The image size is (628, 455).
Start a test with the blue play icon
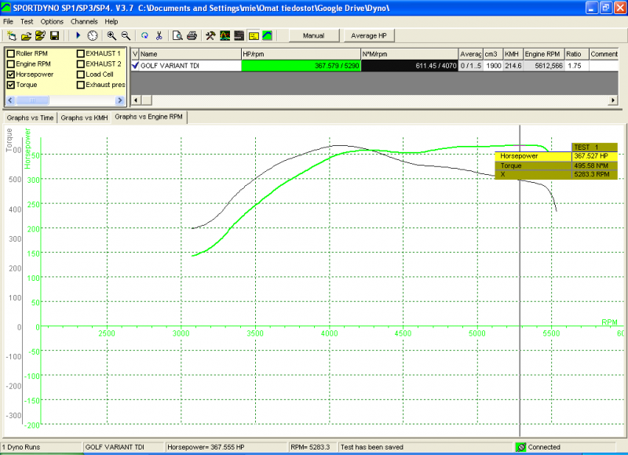click(78, 36)
